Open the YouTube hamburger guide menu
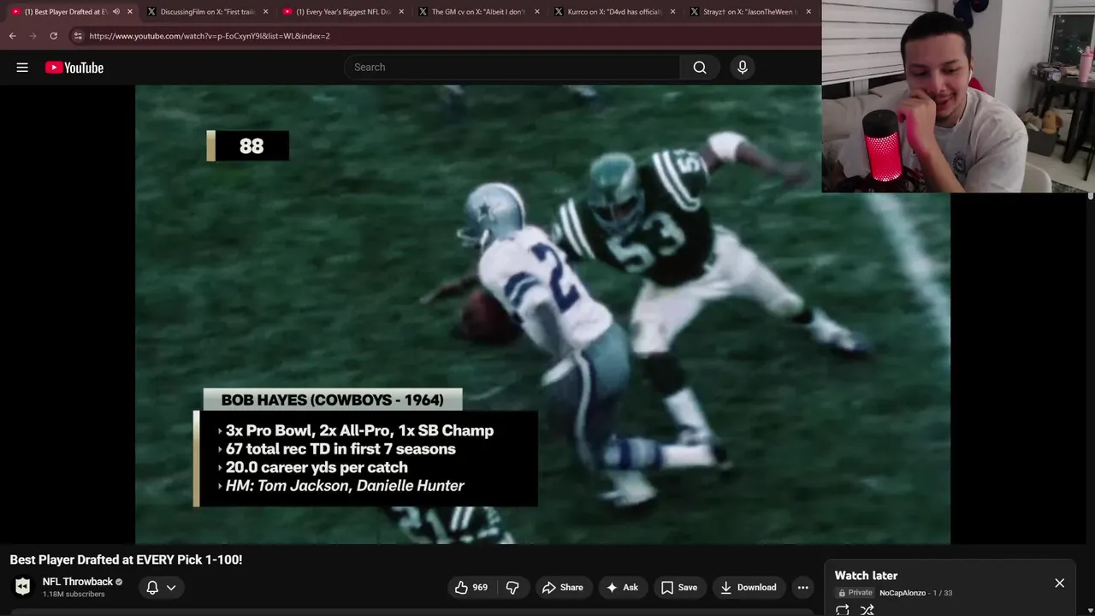Image resolution: width=1095 pixels, height=616 pixels. 22,68
